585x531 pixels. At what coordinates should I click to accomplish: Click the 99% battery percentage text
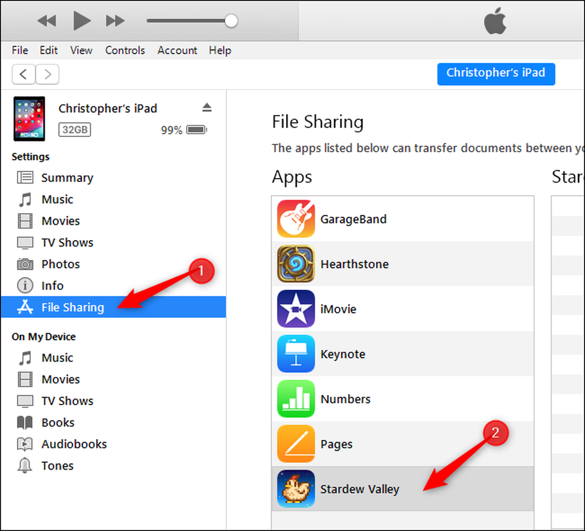click(171, 131)
